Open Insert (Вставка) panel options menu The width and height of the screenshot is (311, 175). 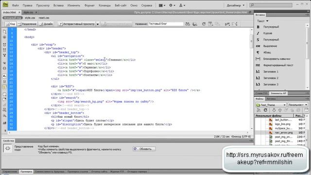pyautogui.click(x=307, y=15)
